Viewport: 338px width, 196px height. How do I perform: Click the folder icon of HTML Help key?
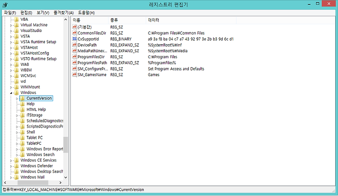click(x=23, y=110)
